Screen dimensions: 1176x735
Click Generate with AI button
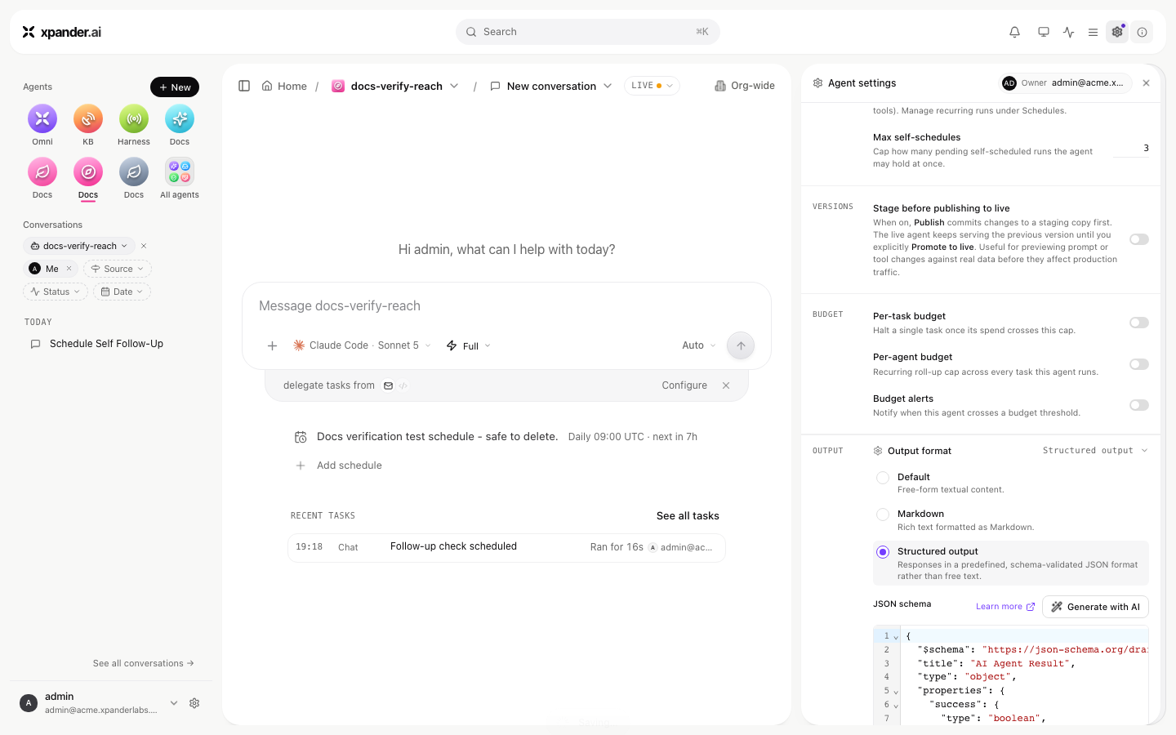pos(1096,607)
